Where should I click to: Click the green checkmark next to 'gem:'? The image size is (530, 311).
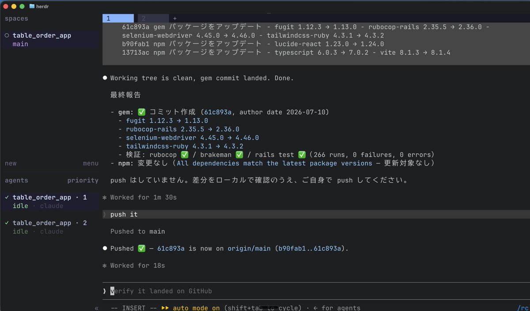[141, 112]
